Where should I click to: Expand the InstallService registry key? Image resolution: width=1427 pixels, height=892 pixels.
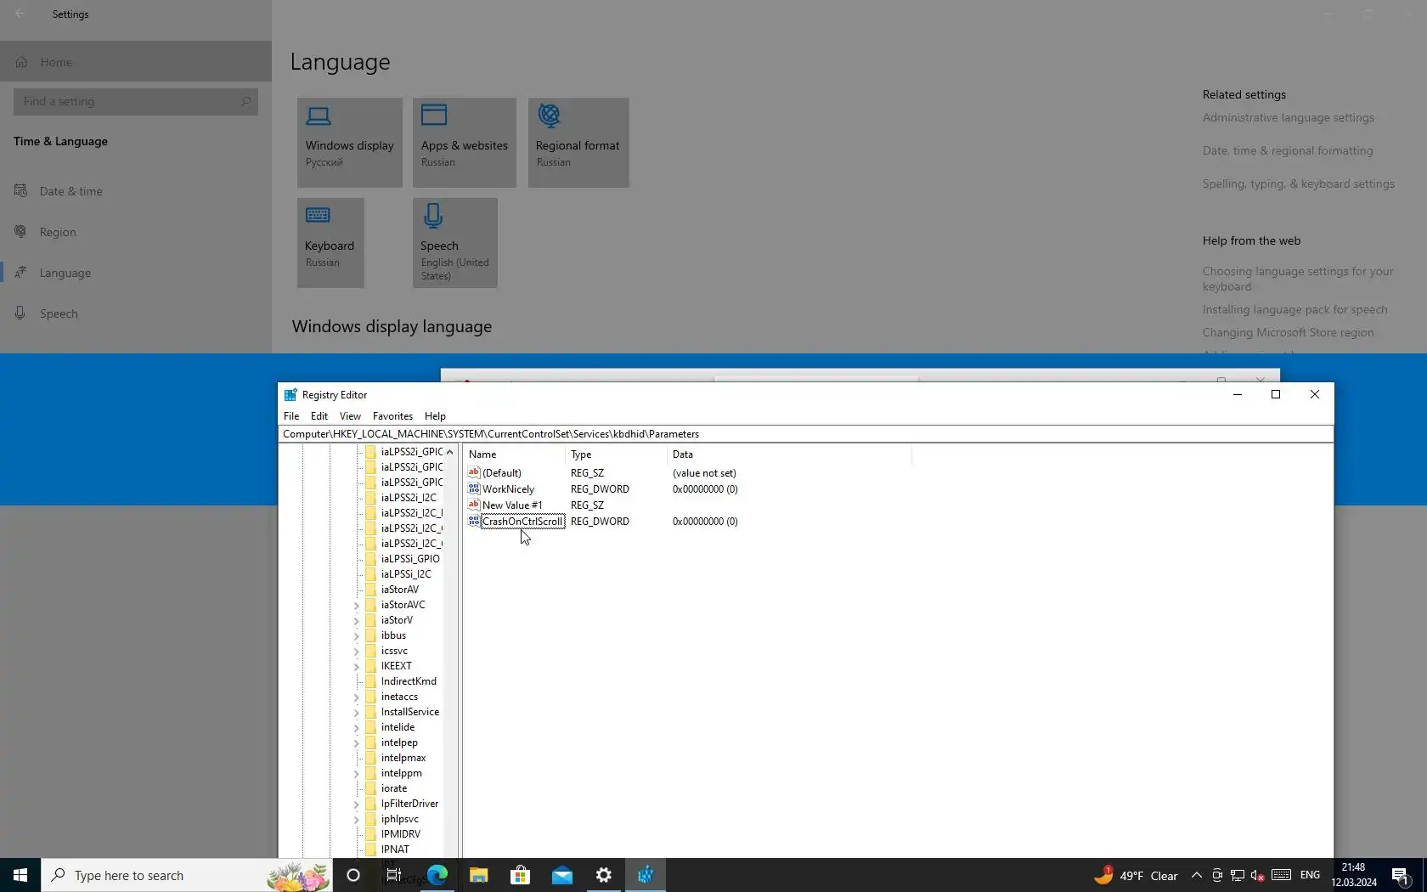[357, 713]
